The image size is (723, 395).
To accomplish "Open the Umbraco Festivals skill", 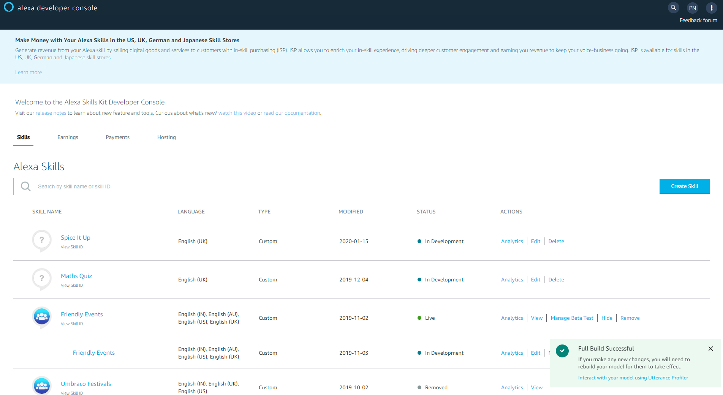I will click(86, 384).
